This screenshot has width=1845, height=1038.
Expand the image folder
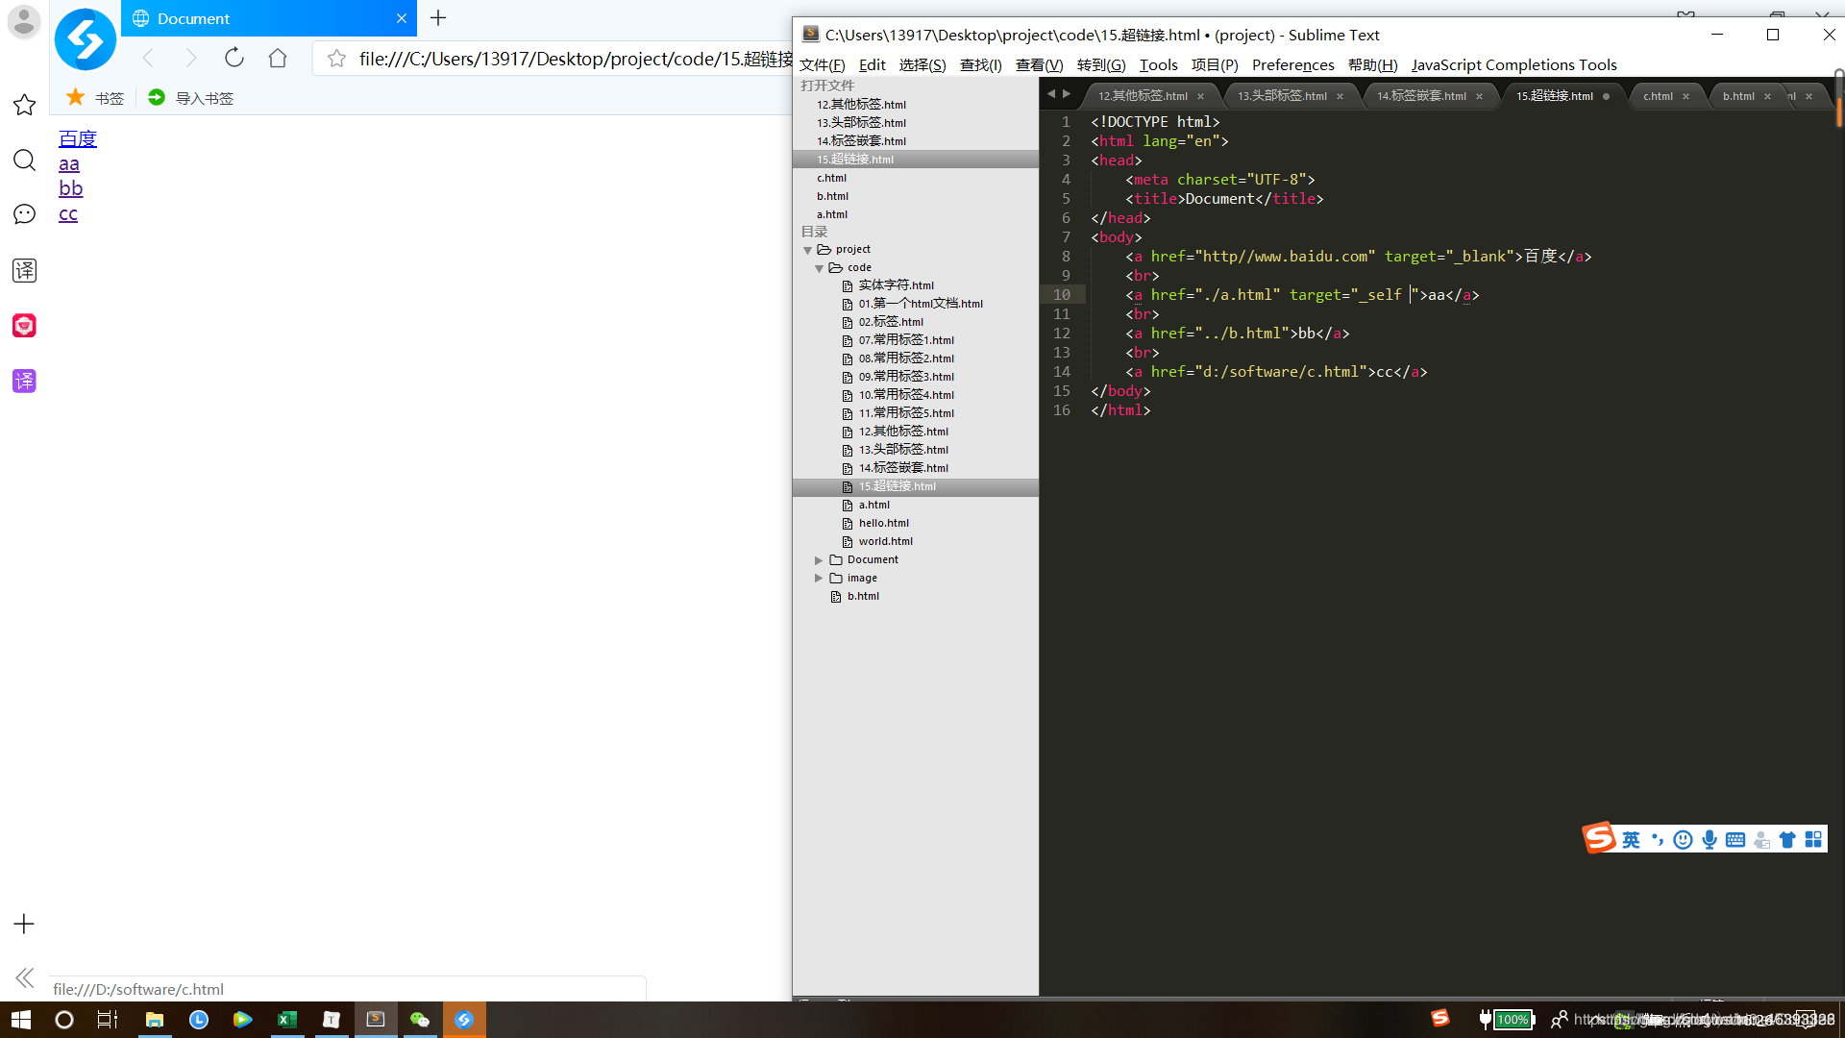point(819,579)
